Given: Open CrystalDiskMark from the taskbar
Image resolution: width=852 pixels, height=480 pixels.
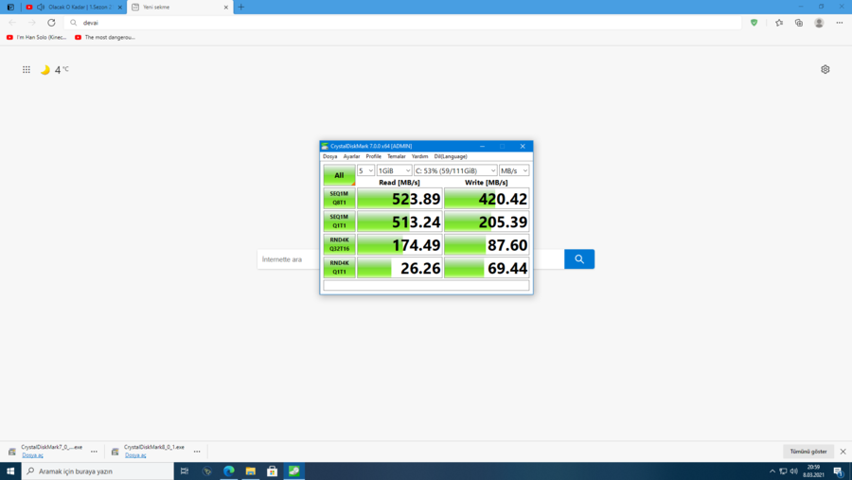Looking at the screenshot, I should [294, 471].
